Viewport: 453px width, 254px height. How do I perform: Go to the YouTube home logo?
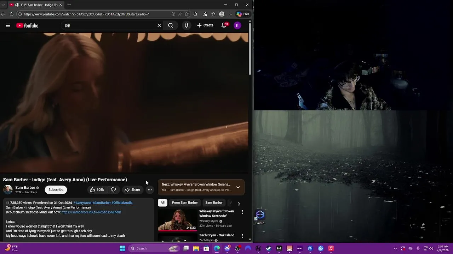click(27, 25)
